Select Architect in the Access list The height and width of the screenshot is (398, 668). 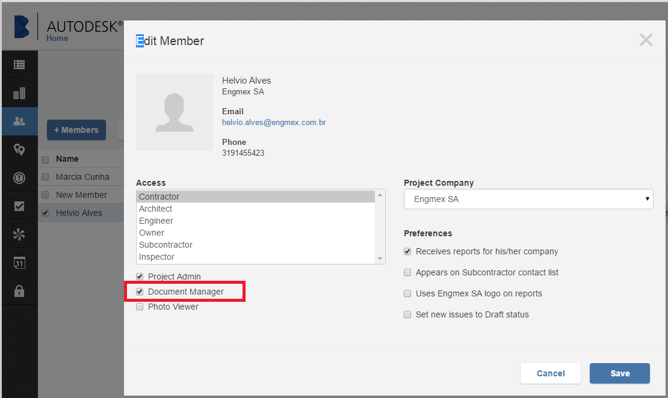(155, 209)
